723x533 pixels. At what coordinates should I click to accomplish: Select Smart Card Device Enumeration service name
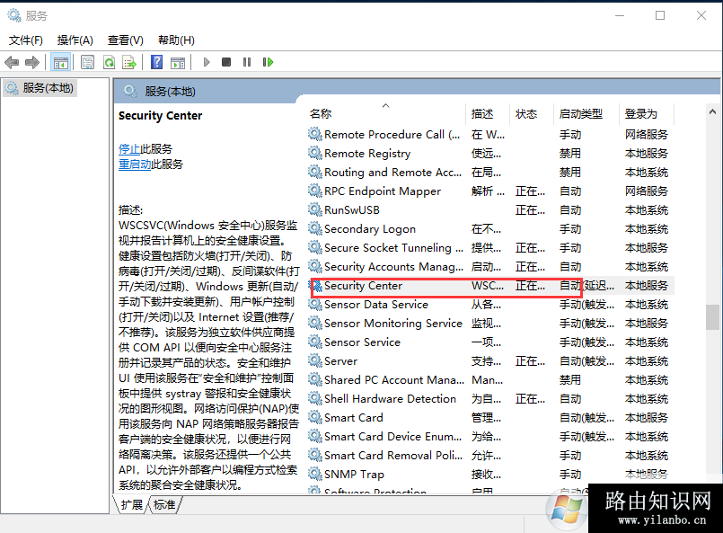coord(392,437)
